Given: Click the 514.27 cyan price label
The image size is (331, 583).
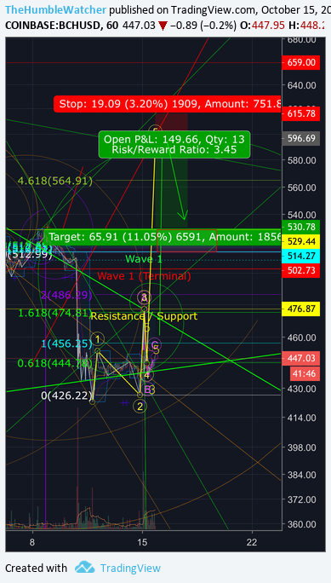Looking at the screenshot, I should [x=301, y=256].
